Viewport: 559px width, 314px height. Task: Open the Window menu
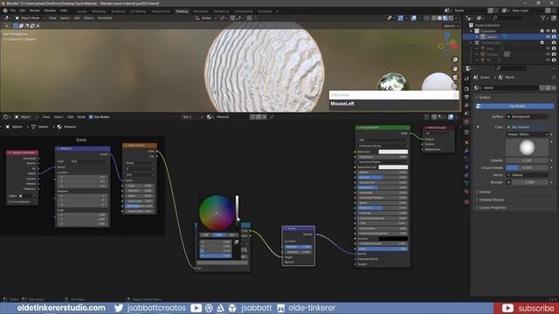[50, 10]
